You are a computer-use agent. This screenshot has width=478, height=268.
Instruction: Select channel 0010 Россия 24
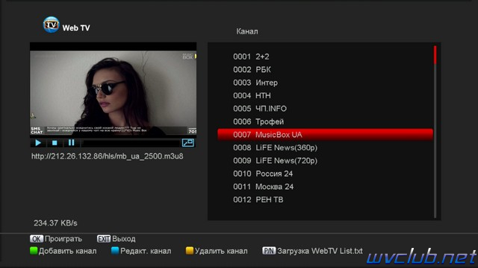pyautogui.click(x=325, y=173)
